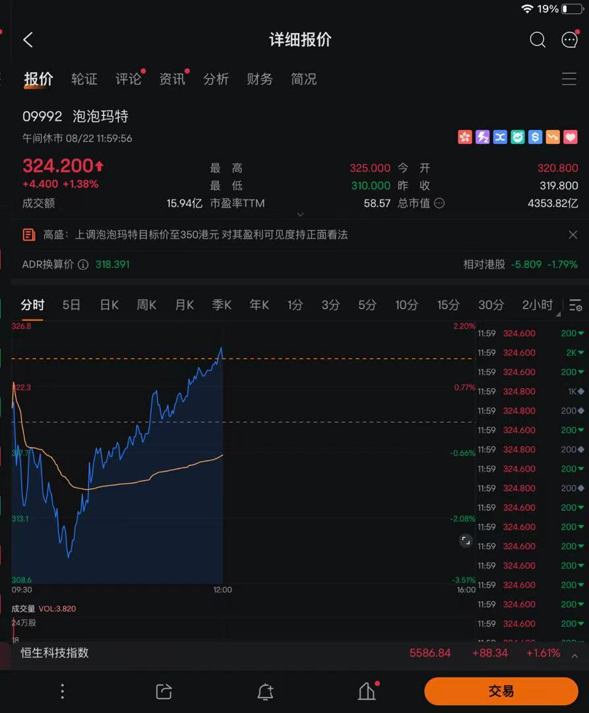Expand 恒生科技指数 bar with up chevron
Image resolution: width=589 pixels, height=713 pixels.
574,656
